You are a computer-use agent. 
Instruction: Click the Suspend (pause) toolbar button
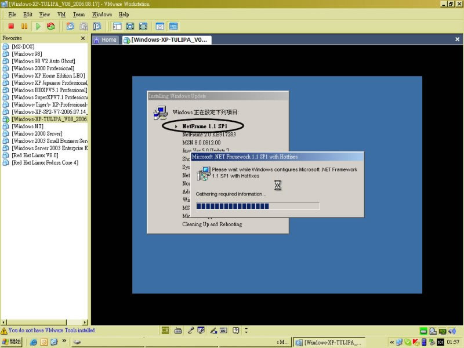[x=24, y=26]
